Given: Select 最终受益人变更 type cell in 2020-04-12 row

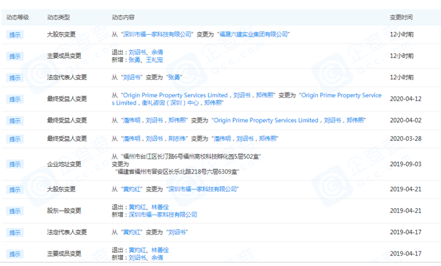Looking at the screenshot, I should tap(67, 99).
